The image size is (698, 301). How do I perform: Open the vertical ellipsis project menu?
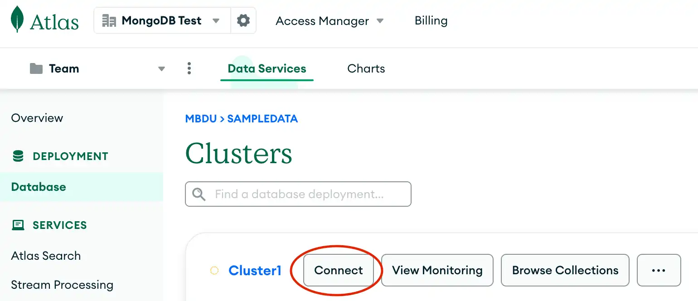[189, 68]
